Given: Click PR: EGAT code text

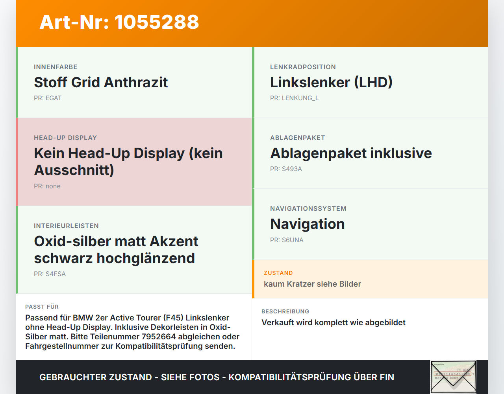Looking at the screenshot, I should click(x=48, y=98).
